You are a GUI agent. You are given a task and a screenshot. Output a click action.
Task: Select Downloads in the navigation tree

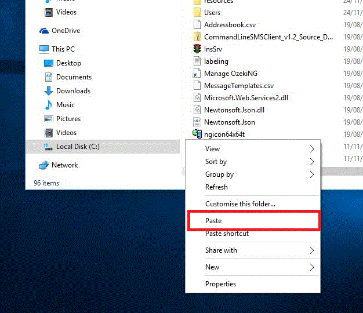point(74,91)
